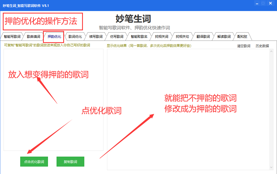Close the 妙笔生词 window

click(x=270, y=3)
